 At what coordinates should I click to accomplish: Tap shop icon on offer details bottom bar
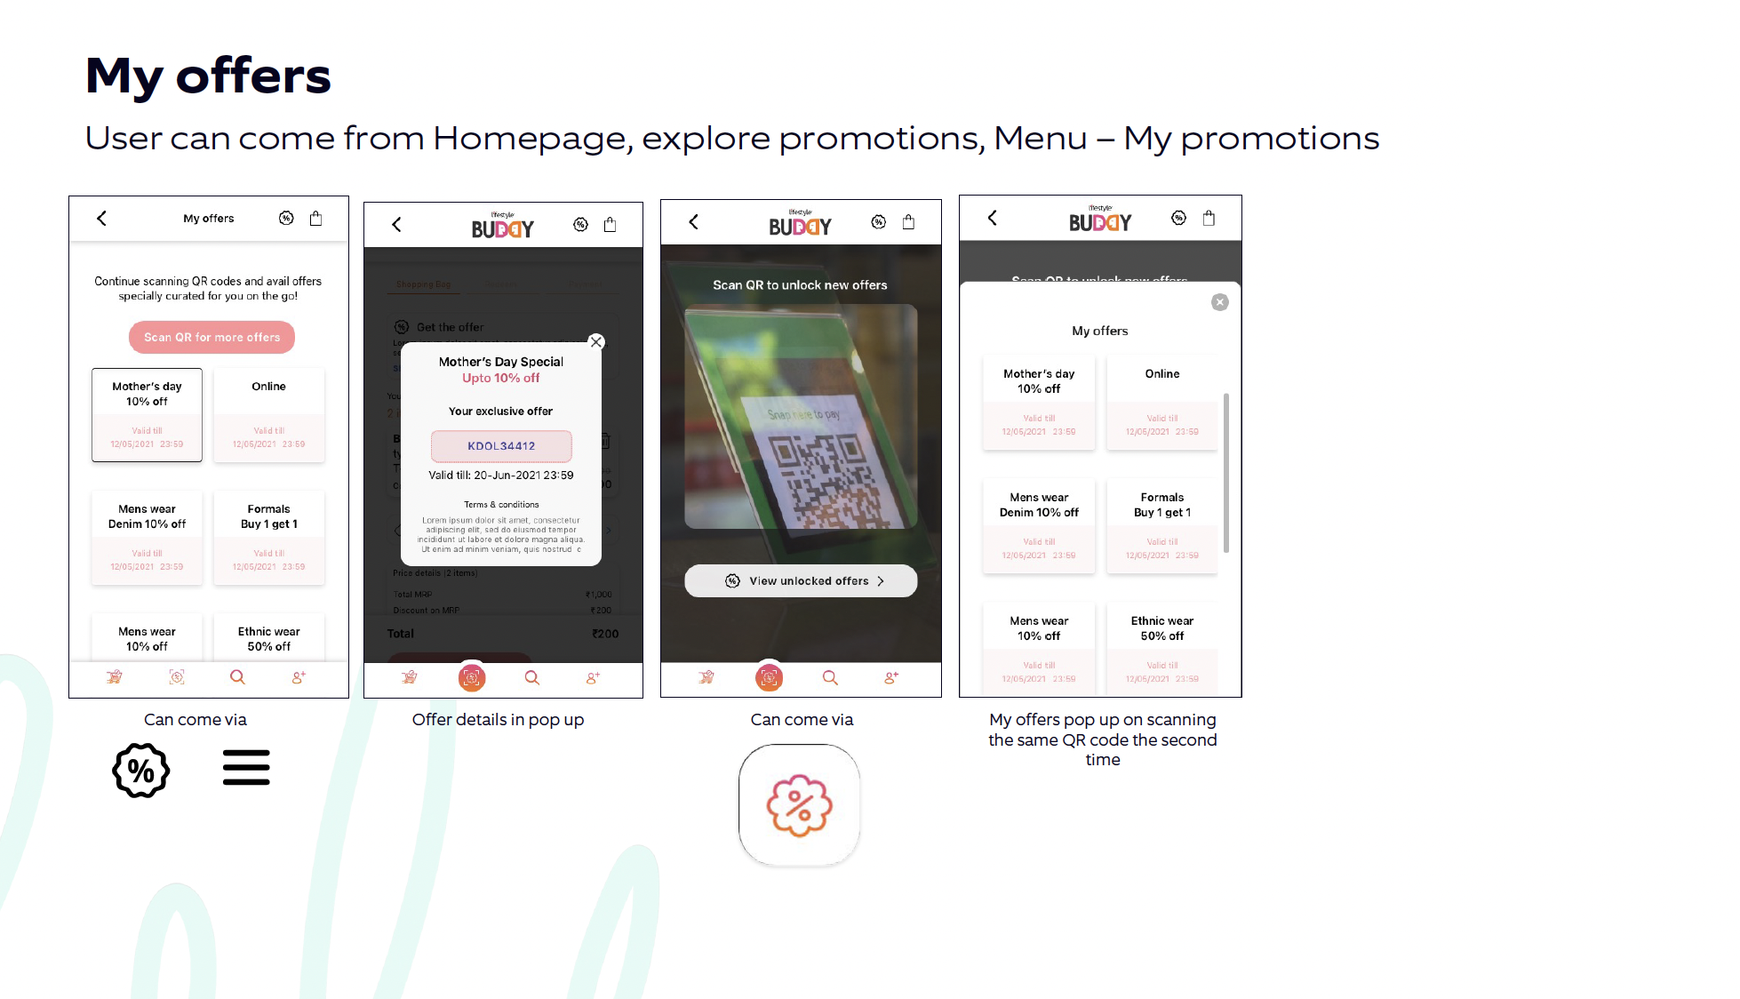[x=410, y=678]
